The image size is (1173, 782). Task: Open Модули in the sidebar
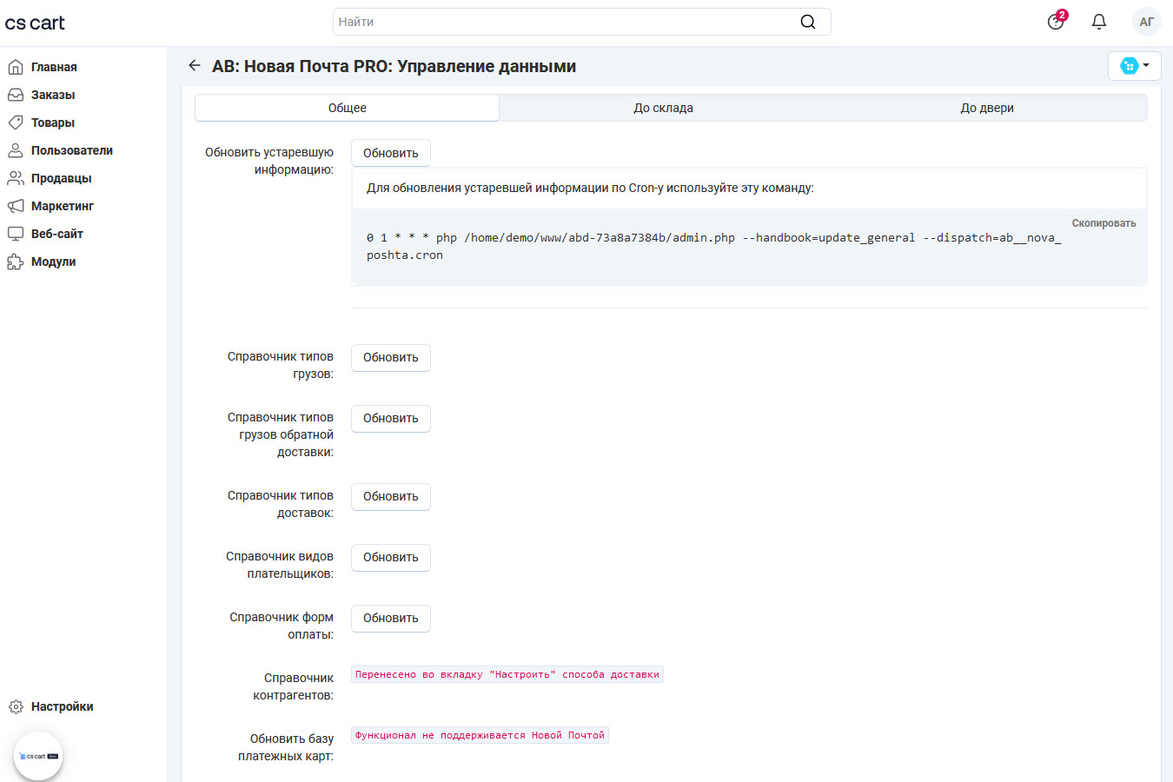point(53,262)
